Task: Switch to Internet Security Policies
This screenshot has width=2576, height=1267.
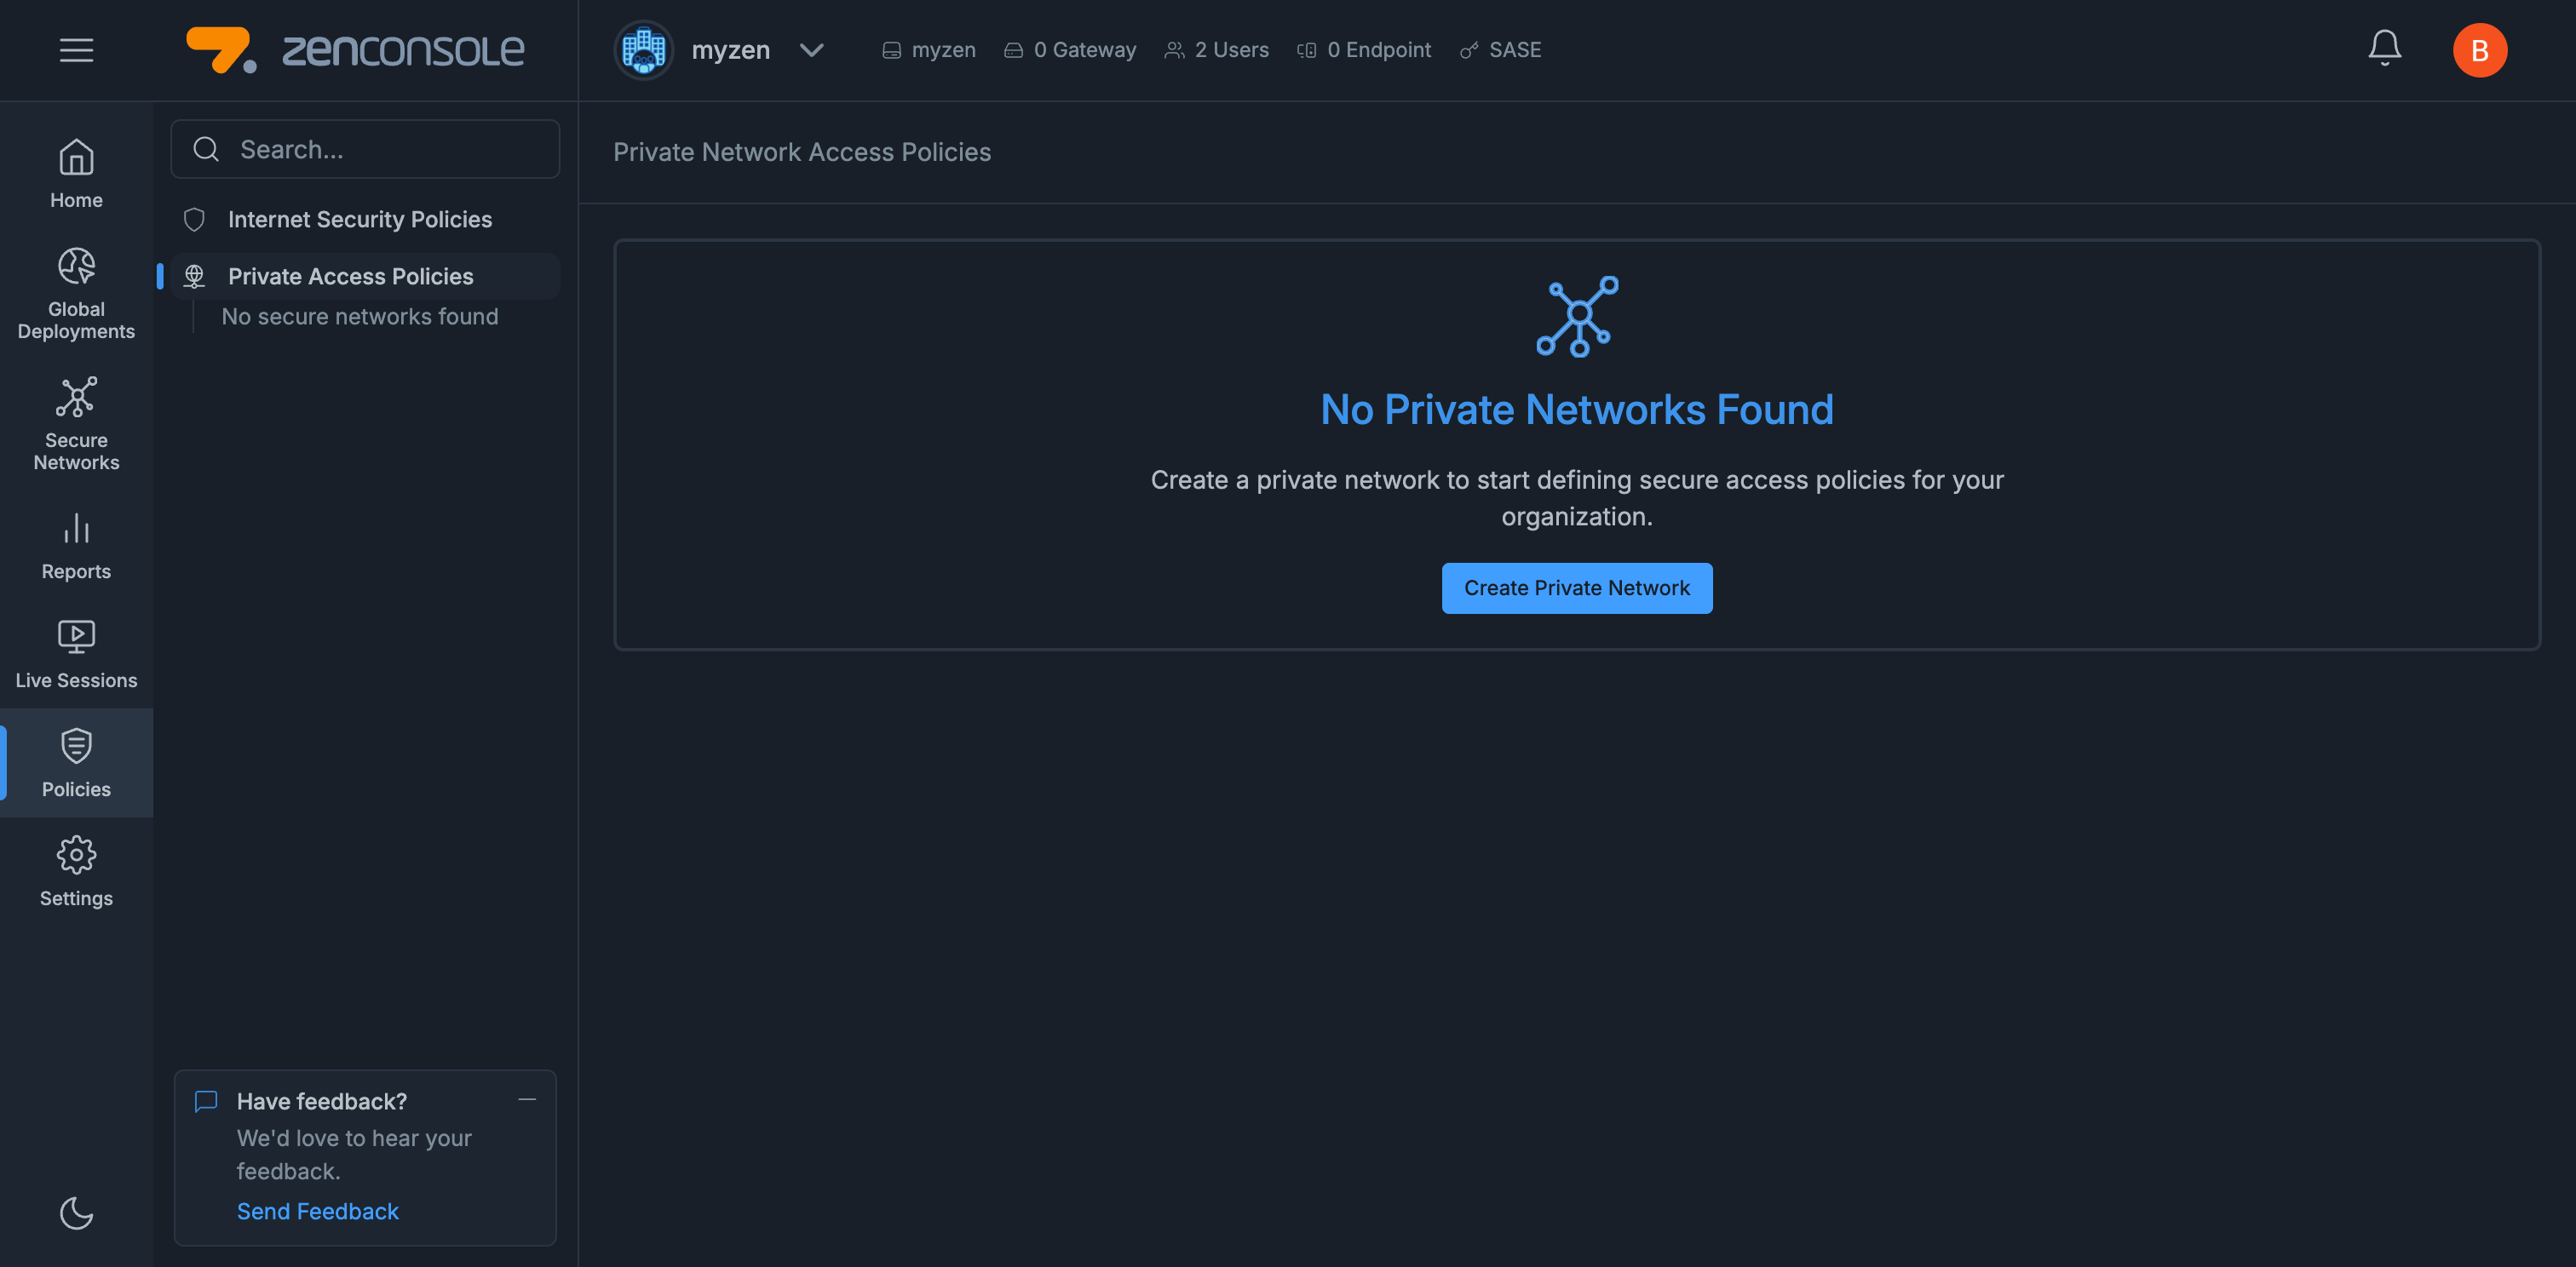Action: click(x=360, y=219)
